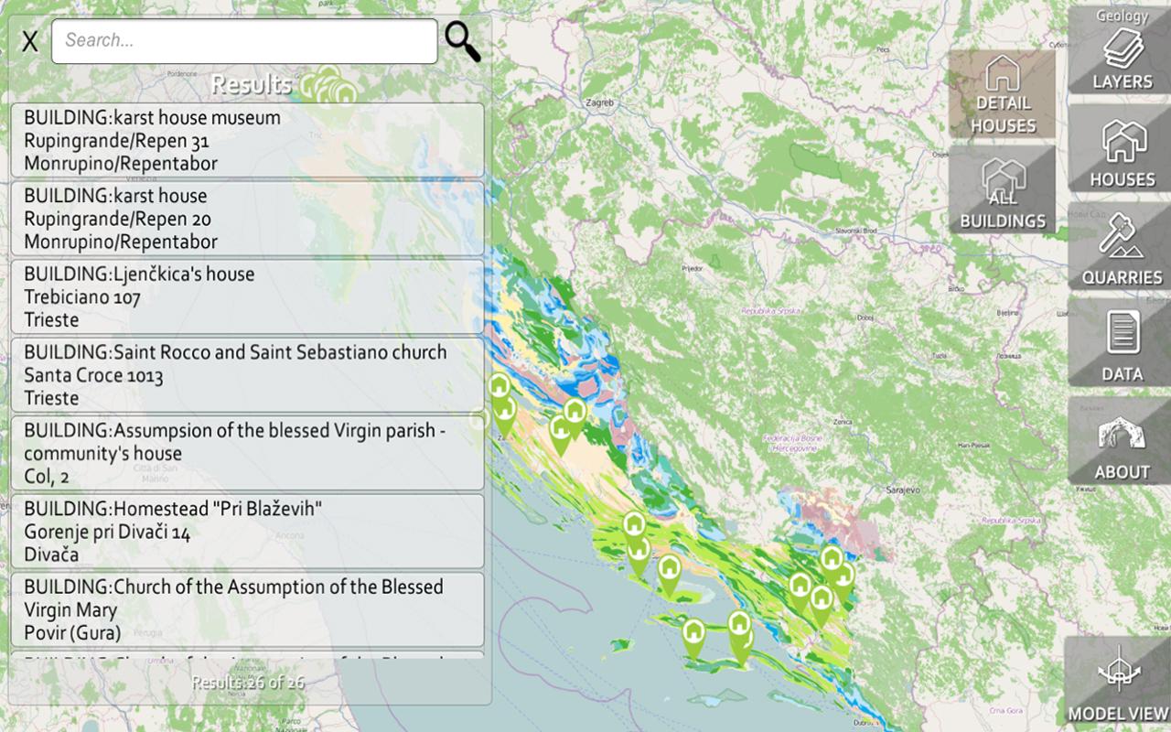This screenshot has height=732, width=1171.
Task: Open the Geology Layers panel
Action: [1122, 49]
